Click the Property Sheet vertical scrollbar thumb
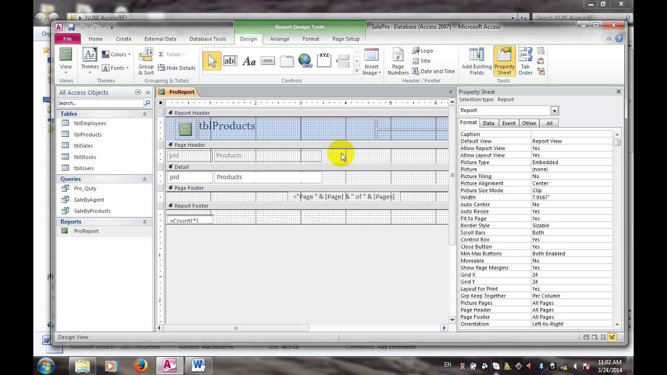This screenshot has height=375, width=667. click(x=617, y=142)
